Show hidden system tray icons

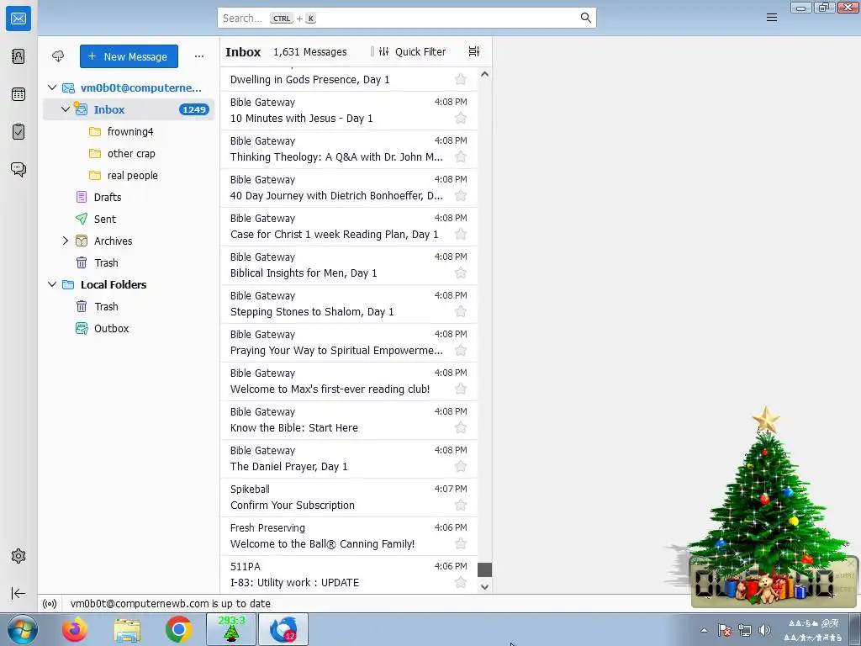pos(704,630)
